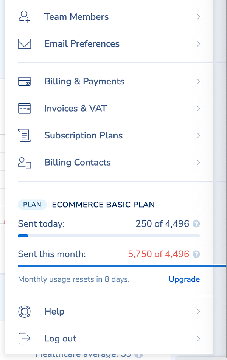
Task: Select the Email Preferences envelope icon
Action: (x=24, y=43)
